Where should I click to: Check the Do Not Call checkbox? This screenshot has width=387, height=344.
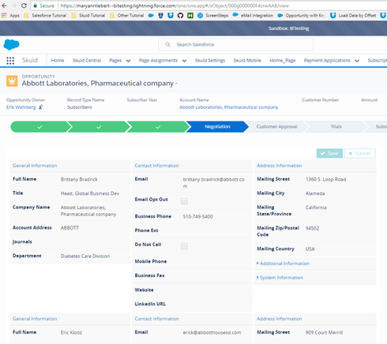pos(184,246)
